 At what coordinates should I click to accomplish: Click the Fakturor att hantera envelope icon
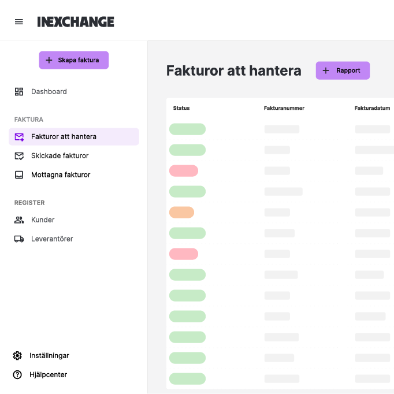coord(19,137)
